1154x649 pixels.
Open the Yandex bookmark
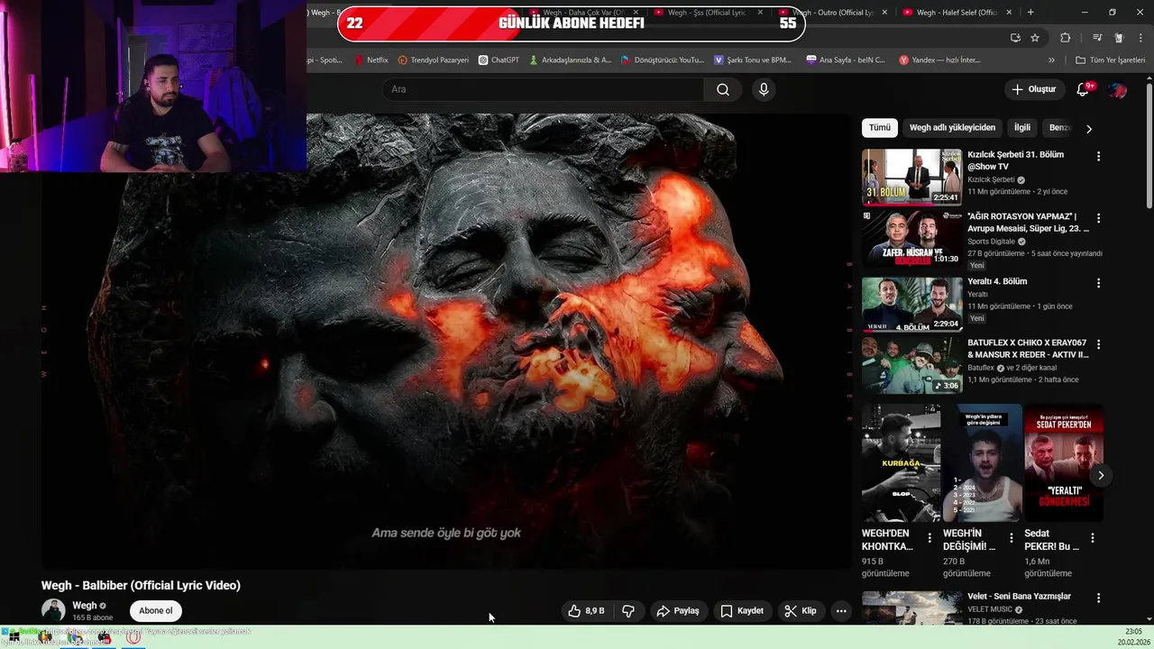939,60
